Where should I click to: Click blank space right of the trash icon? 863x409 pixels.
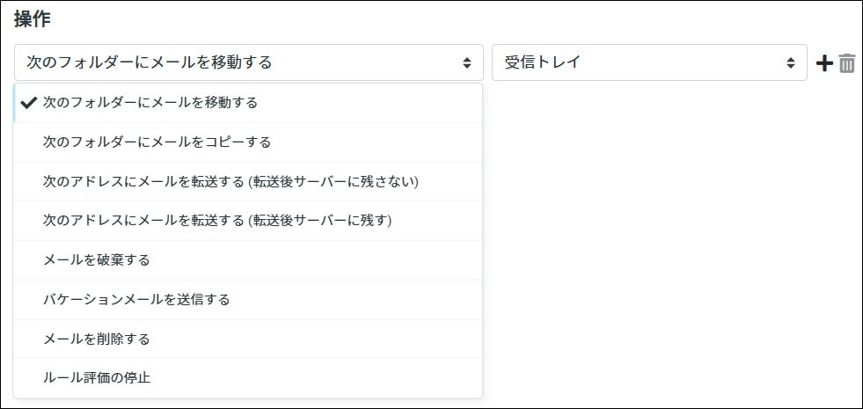click(x=859, y=63)
